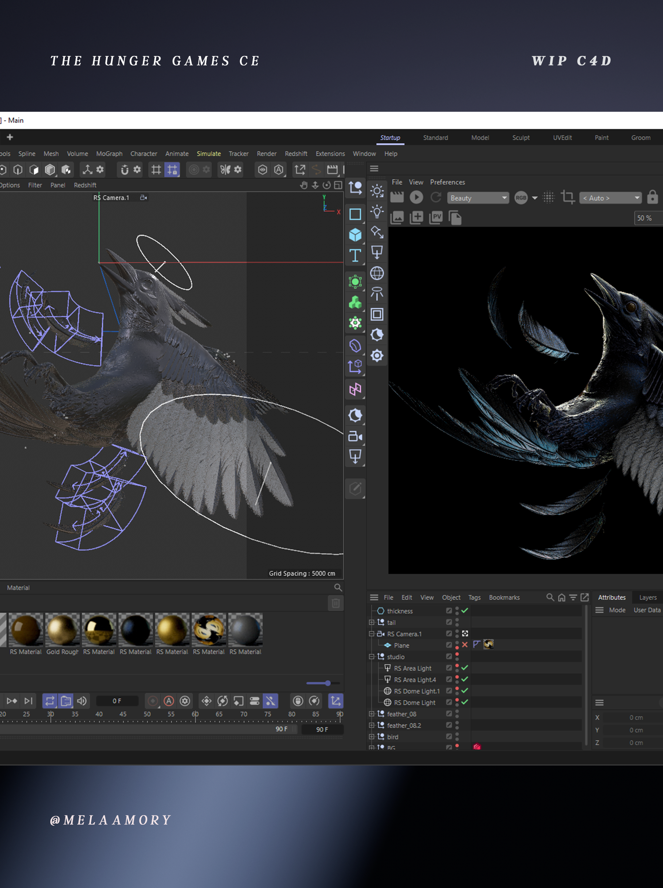
Task: Click frame 60 on the timeline ruler
Action: pyautogui.click(x=195, y=714)
